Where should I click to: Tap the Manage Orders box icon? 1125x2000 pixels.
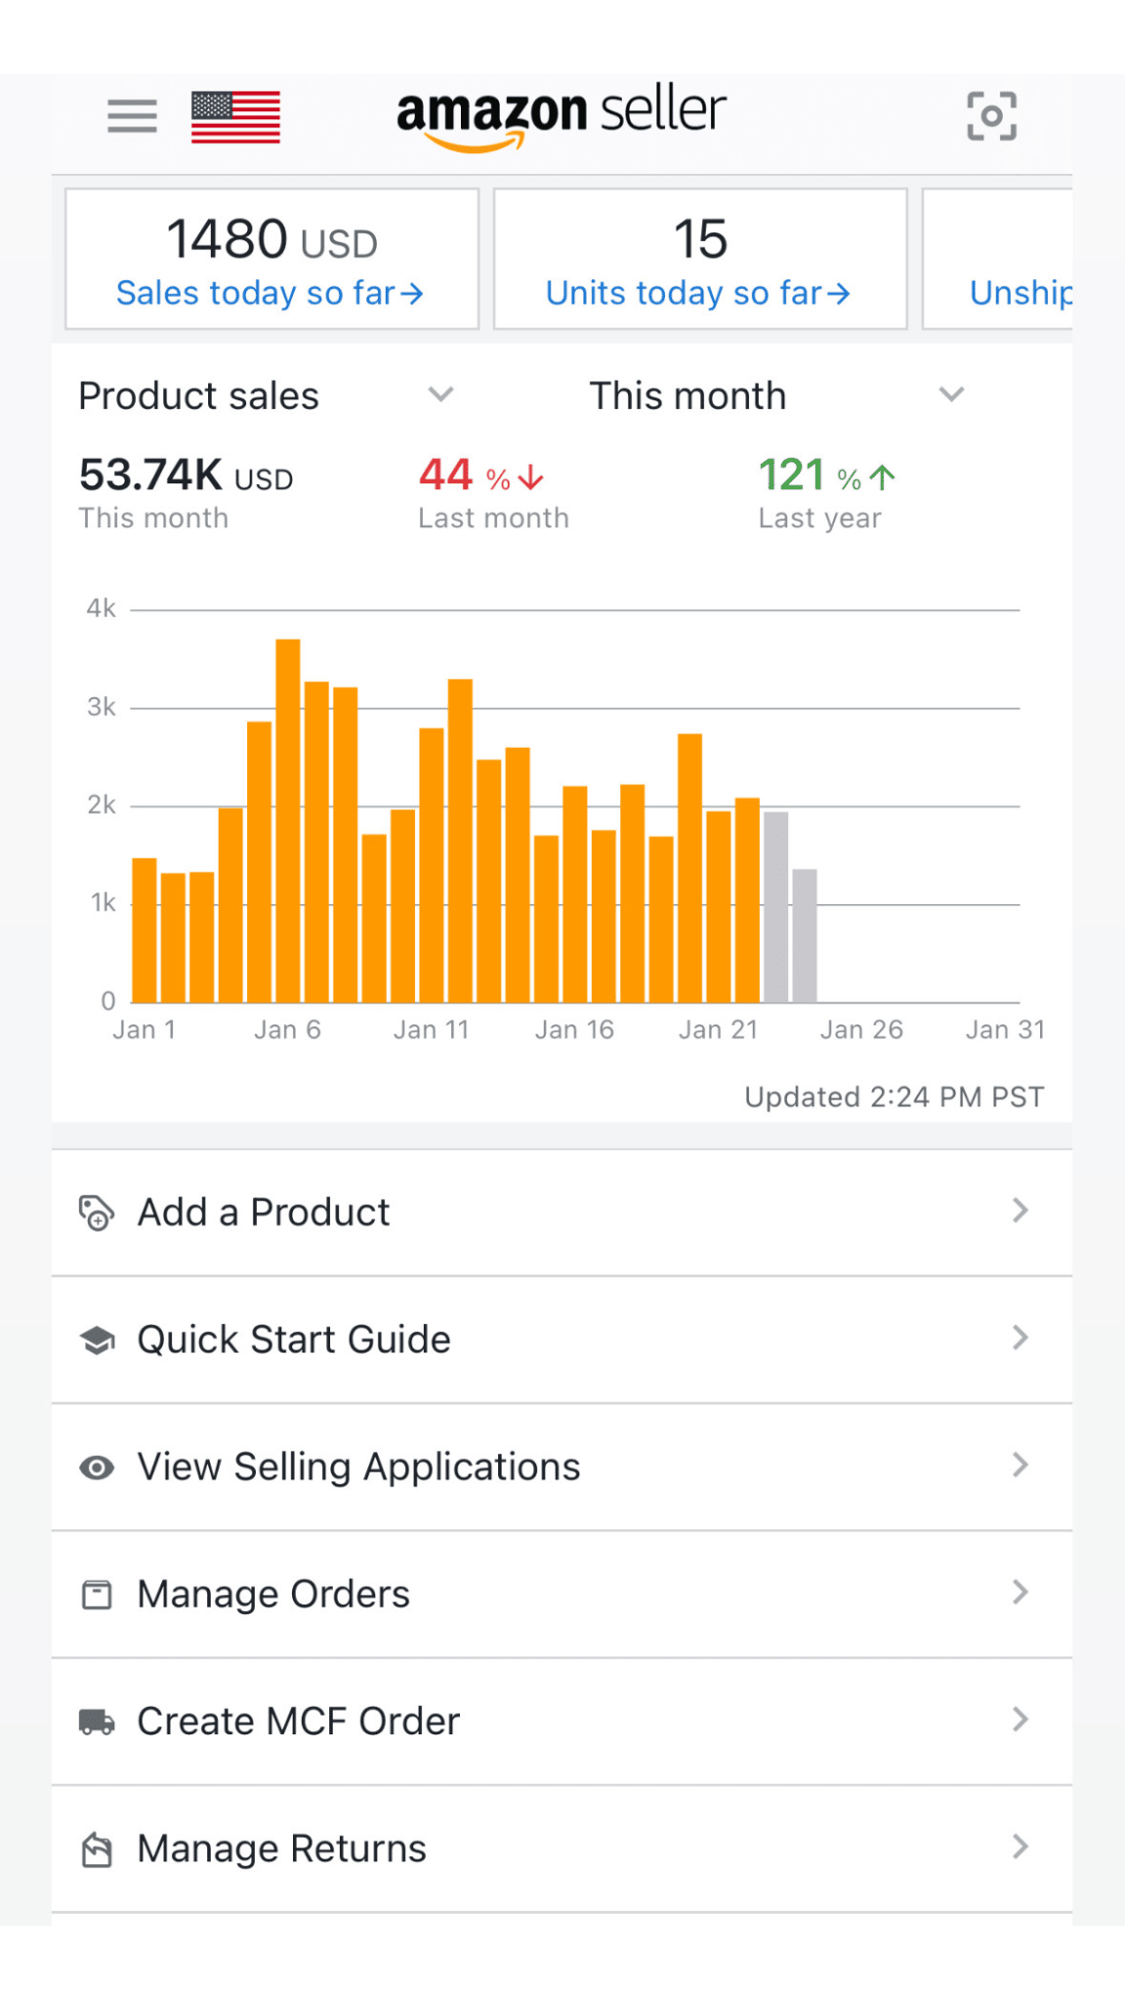[x=96, y=1594]
